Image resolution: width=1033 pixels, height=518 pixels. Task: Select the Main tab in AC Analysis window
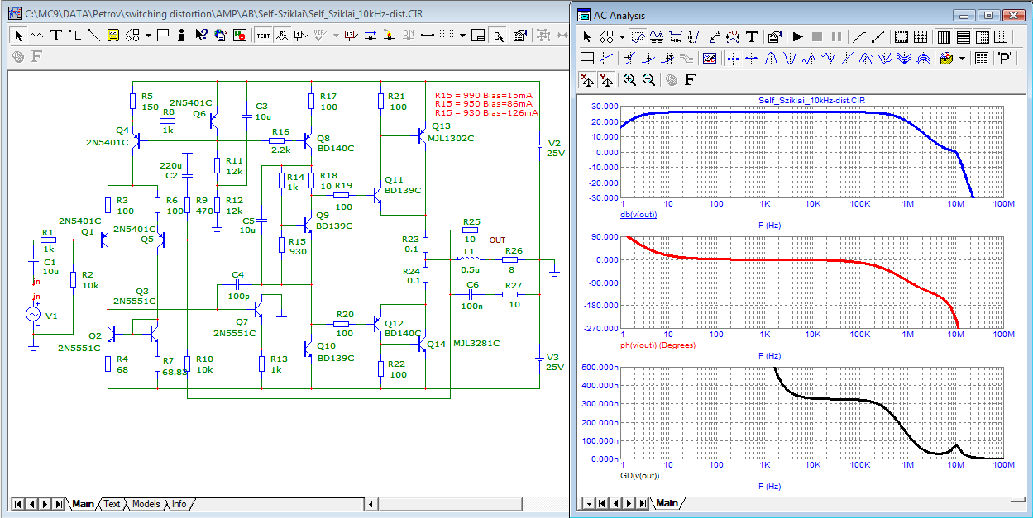(x=667, y=503)
